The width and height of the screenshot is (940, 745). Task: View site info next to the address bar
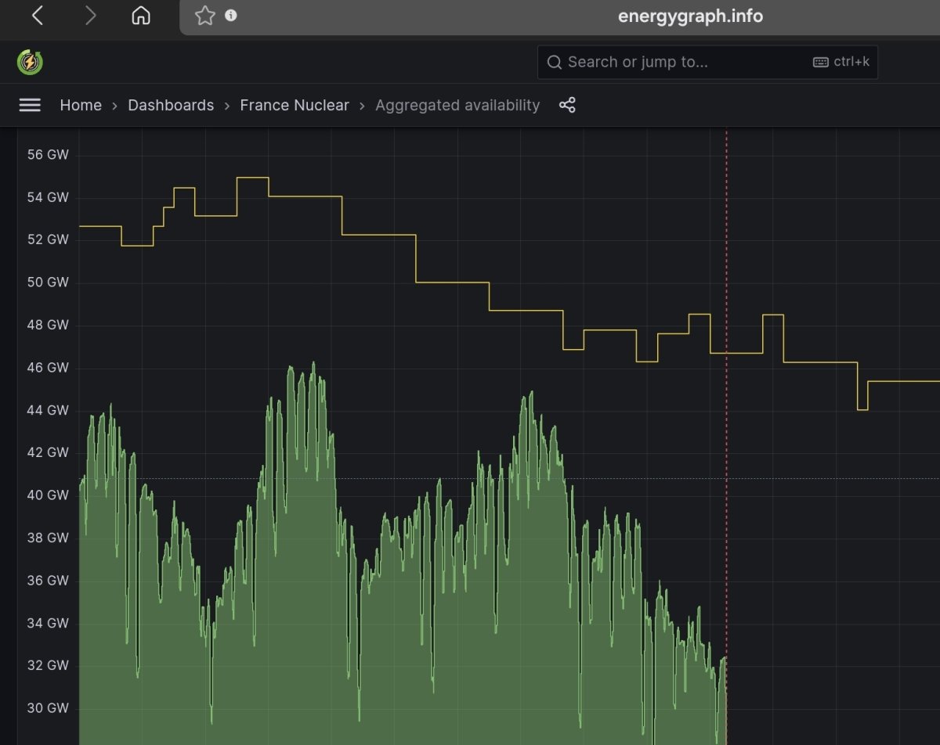click(x=230, y=16)
